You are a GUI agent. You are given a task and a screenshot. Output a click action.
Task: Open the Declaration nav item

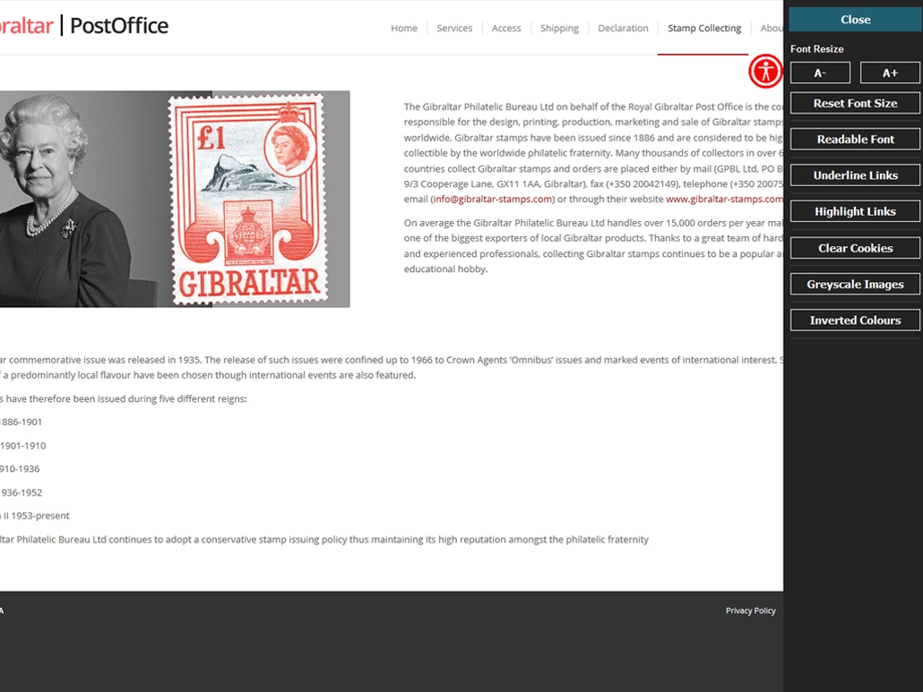tap(623, 29)
